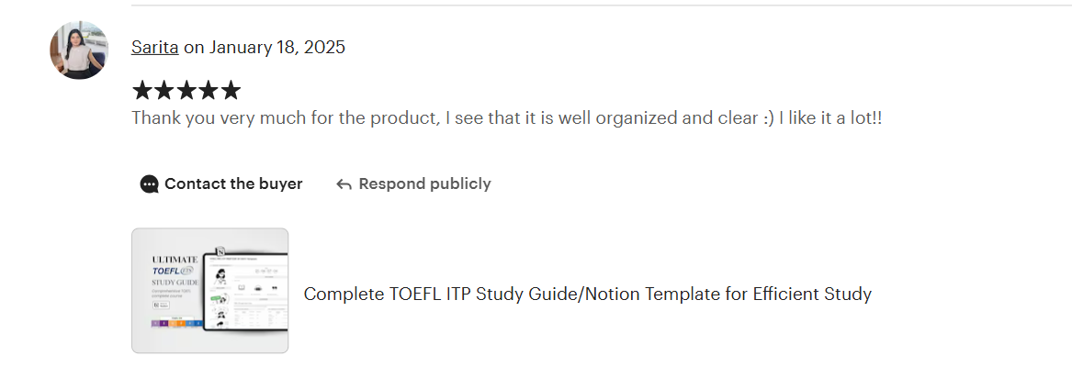Click the "I like it a lot!!" sentence
Viewport: 1072px width, 378px height.
point(830,118)
